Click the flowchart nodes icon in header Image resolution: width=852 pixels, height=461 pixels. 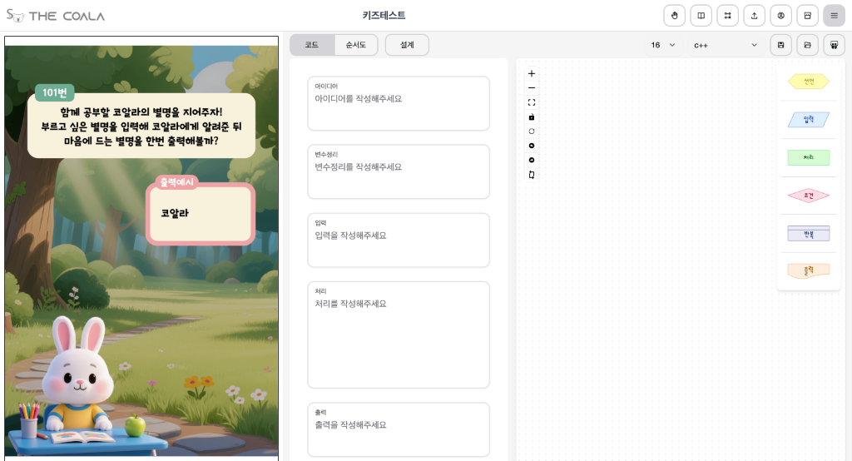[727, 16]
